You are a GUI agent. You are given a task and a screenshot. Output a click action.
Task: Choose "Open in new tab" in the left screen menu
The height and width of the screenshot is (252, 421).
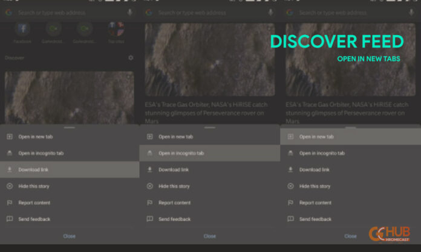pos(36,137)
